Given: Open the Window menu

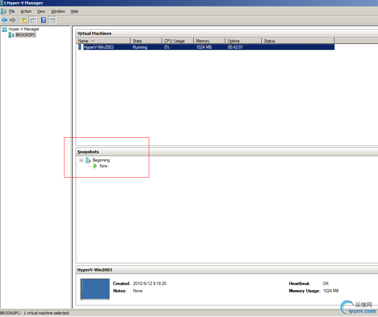Looking at the screenshot, I should coord(58,11).
